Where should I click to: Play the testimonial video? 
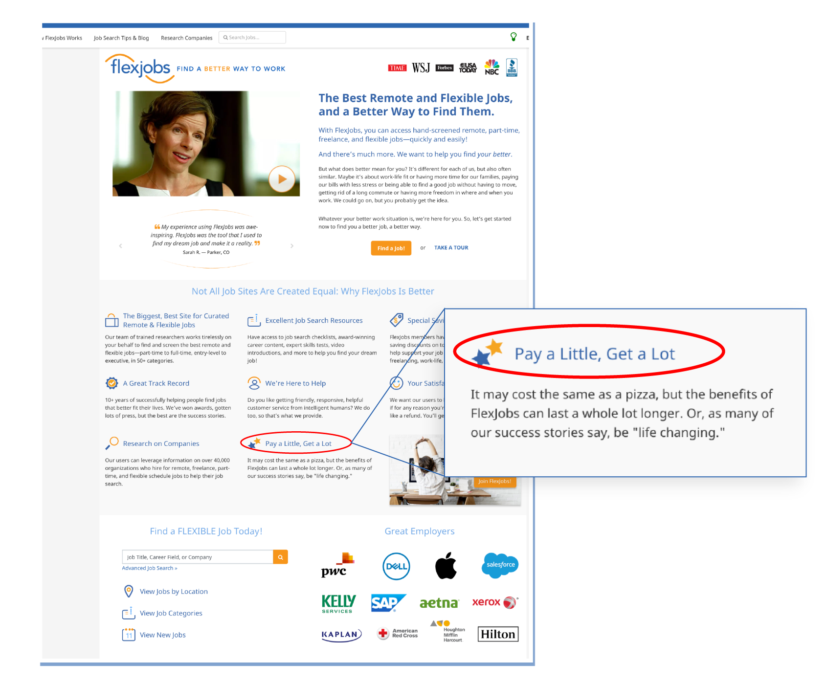tap(282, 179)
